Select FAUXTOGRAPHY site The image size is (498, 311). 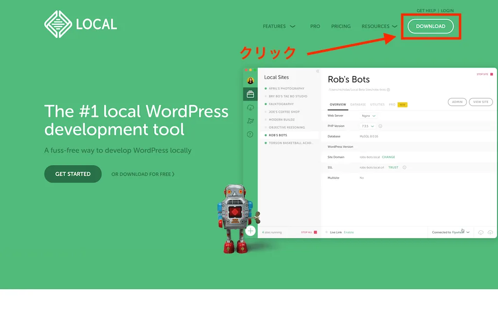coord(281,104)
